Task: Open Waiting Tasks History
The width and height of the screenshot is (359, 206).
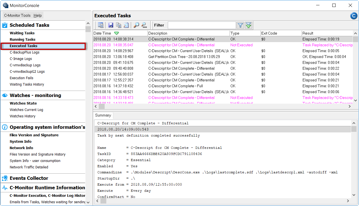Action: pos(27,84)
